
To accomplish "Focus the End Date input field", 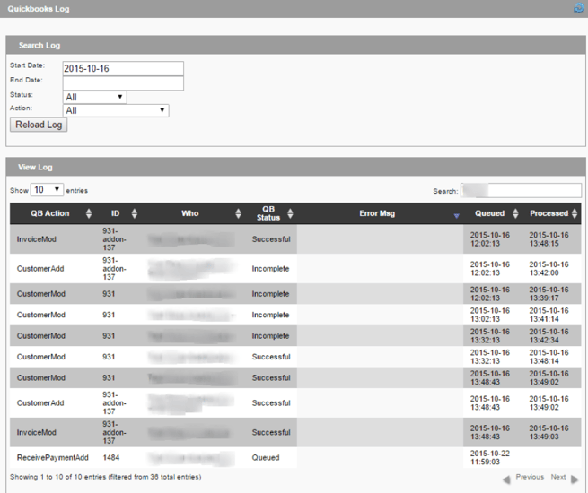I will click(x=123, y=83).
